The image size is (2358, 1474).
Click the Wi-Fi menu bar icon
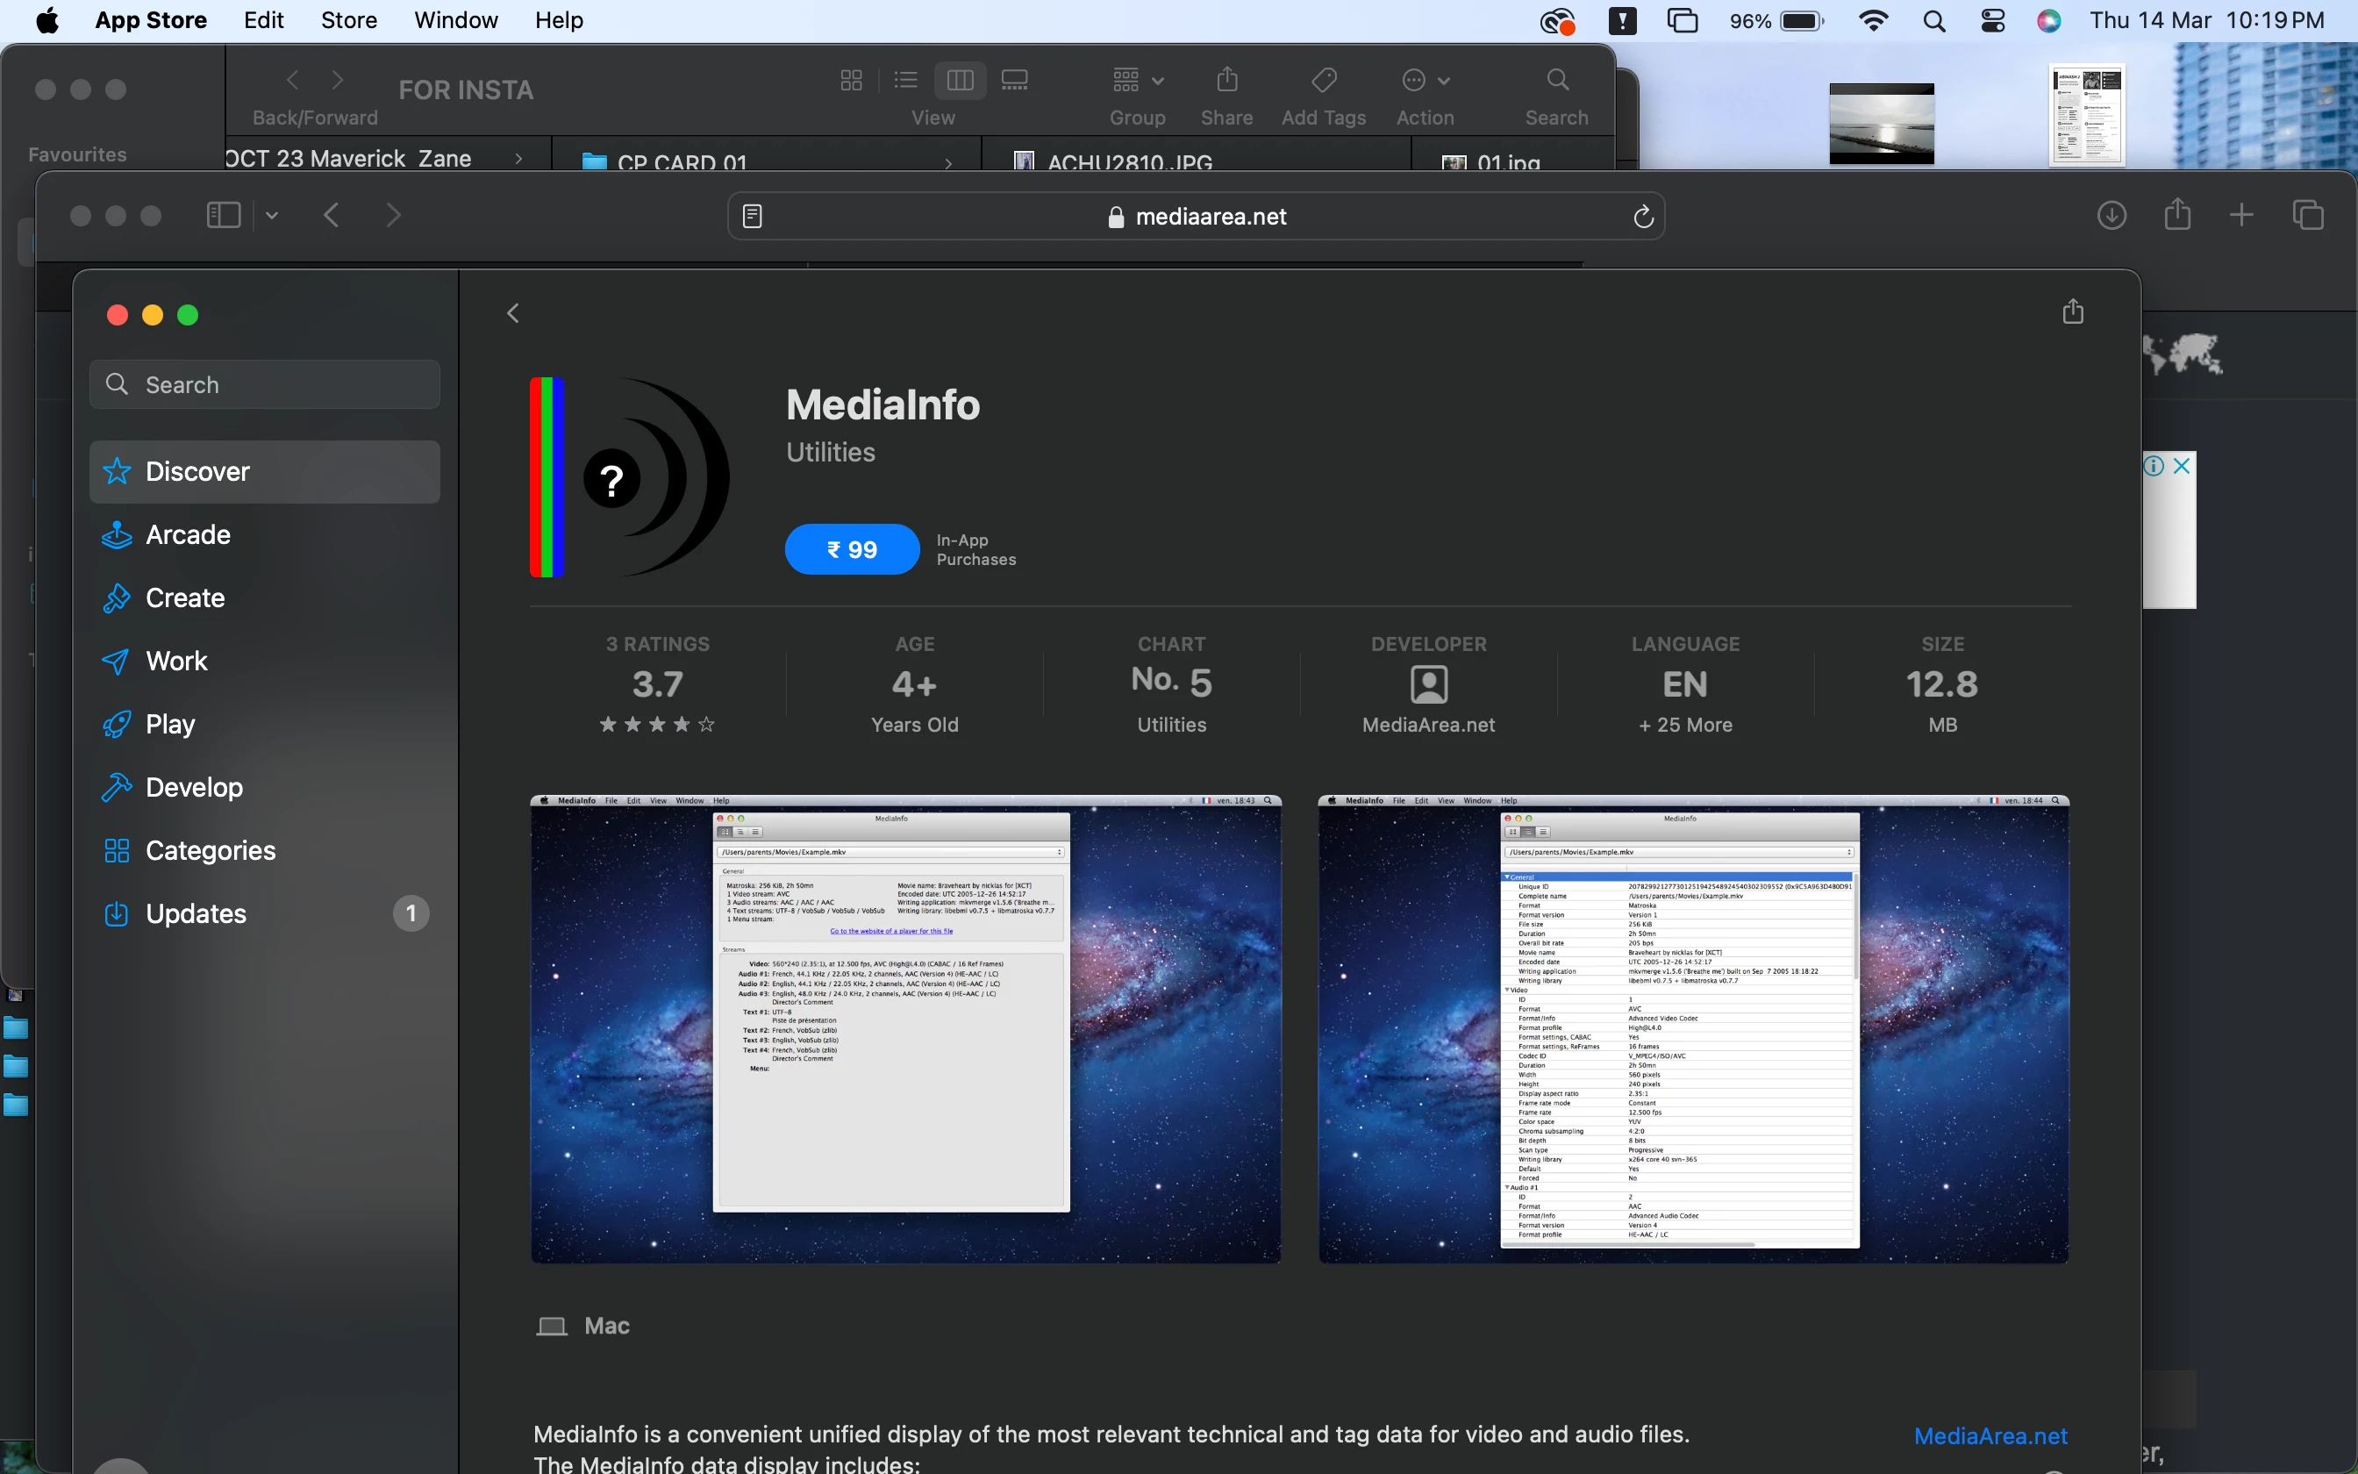click(1873, 20)
